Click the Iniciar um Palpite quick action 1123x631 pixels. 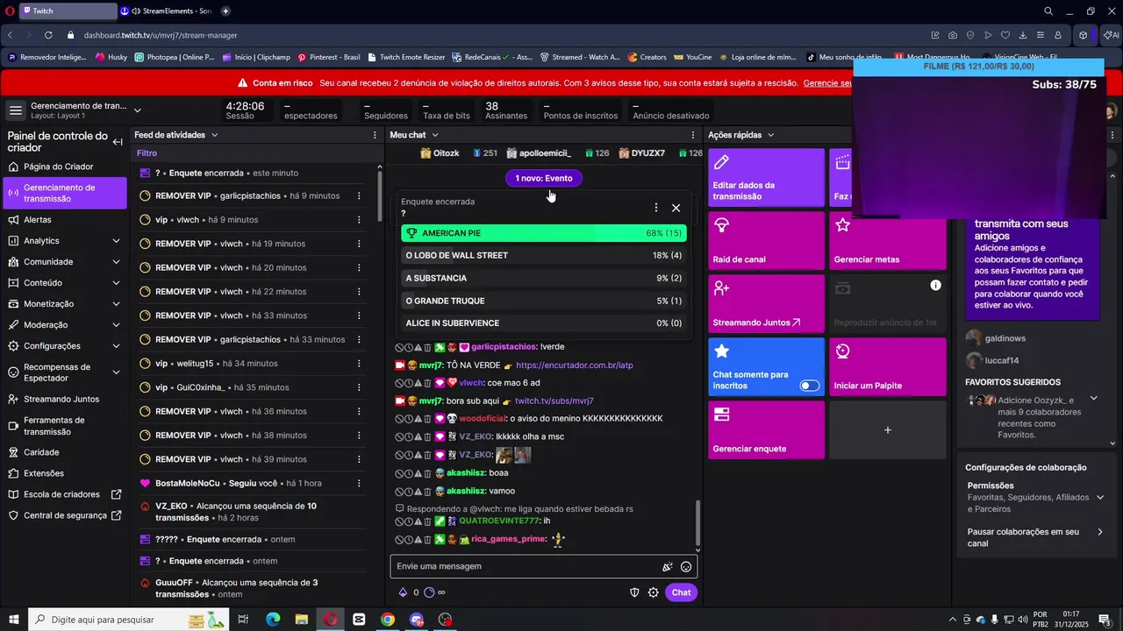pos(888,367)
